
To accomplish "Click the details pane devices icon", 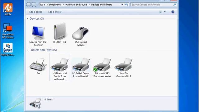I will [x=35, y=103].
